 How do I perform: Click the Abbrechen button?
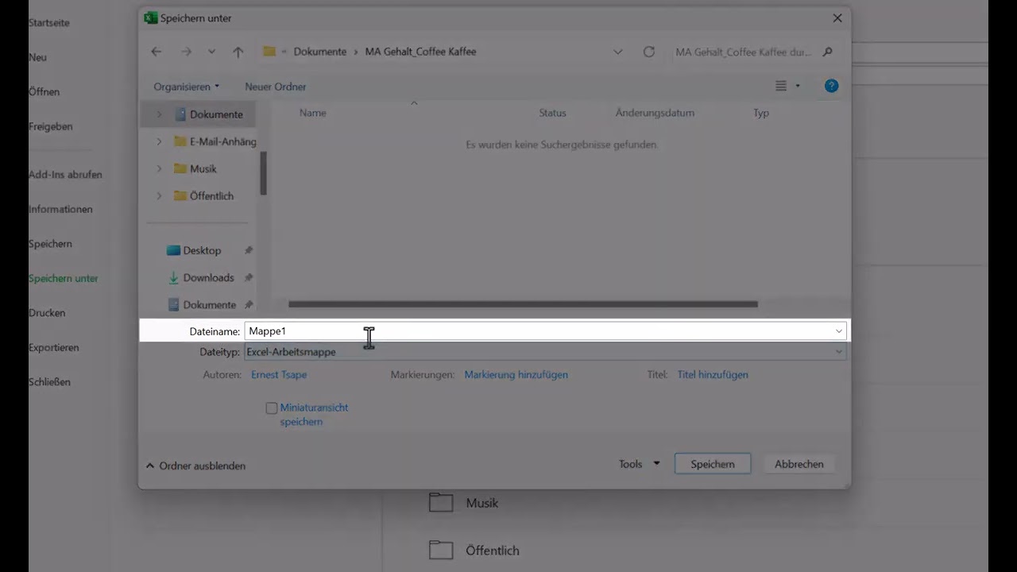coord(799,464)
